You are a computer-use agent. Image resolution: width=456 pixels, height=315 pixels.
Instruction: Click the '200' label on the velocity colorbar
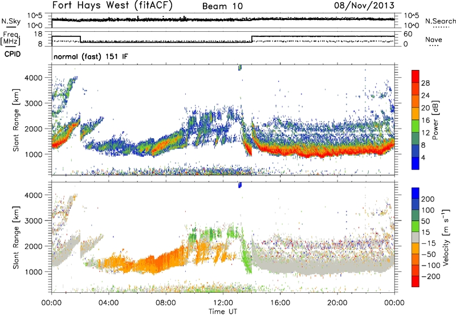[x=428, y=199]
